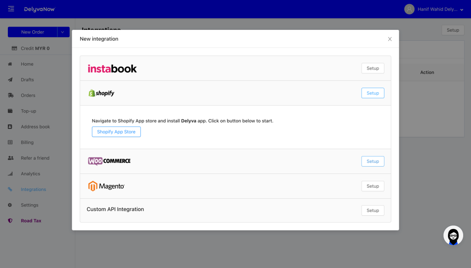The height and width of the screenshot is (268, 471).
Task: Click the Home icon in sidebar
Action: [10, 64]
